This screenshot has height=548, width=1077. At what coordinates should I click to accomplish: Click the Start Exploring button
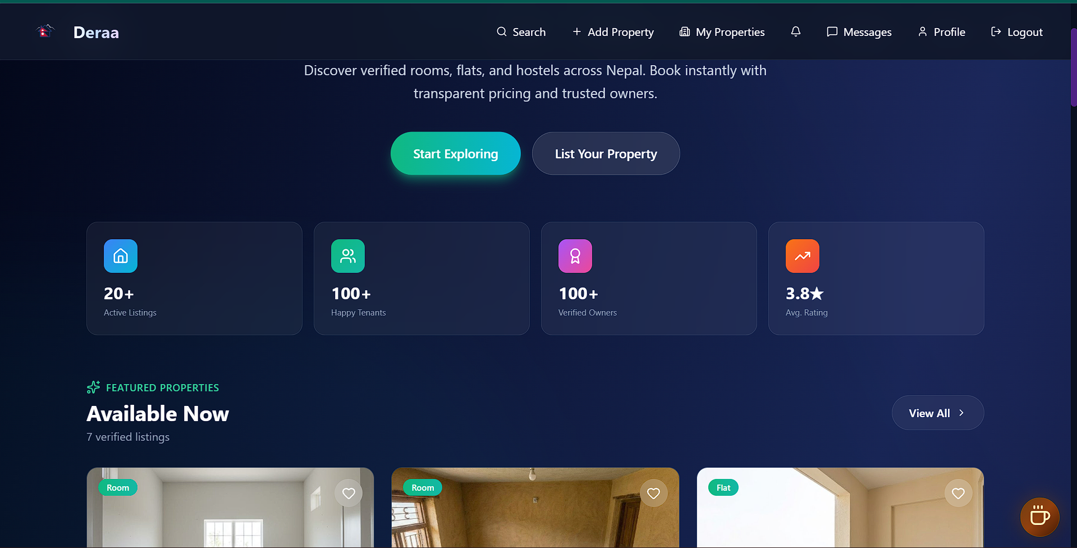[x=455, y=153]
